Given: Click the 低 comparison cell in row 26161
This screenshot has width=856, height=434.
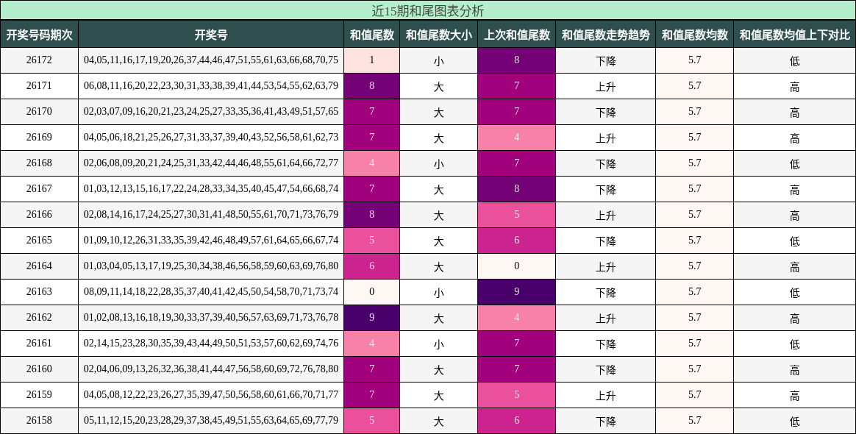Looking at the screenshot, I should coord(795,344).
